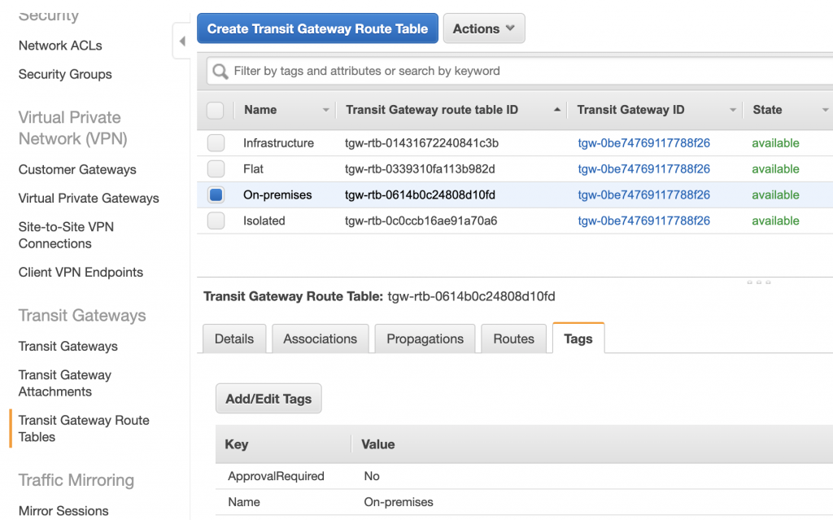The image size is (833, 520).
Task: Collapse the left navigation sidebar arrow
Action: [x=182, y=40]
